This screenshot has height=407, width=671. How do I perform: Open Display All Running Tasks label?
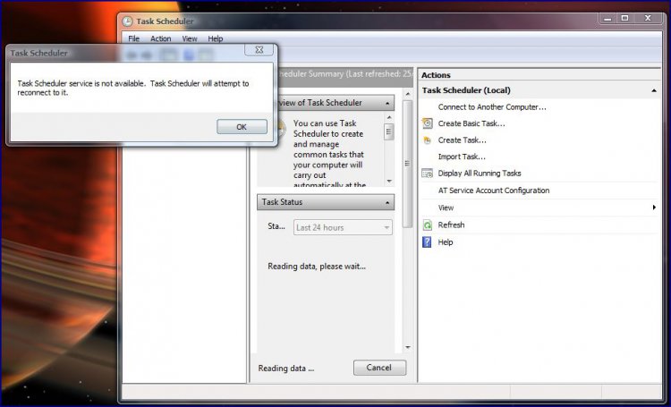[x=480, y=174]
